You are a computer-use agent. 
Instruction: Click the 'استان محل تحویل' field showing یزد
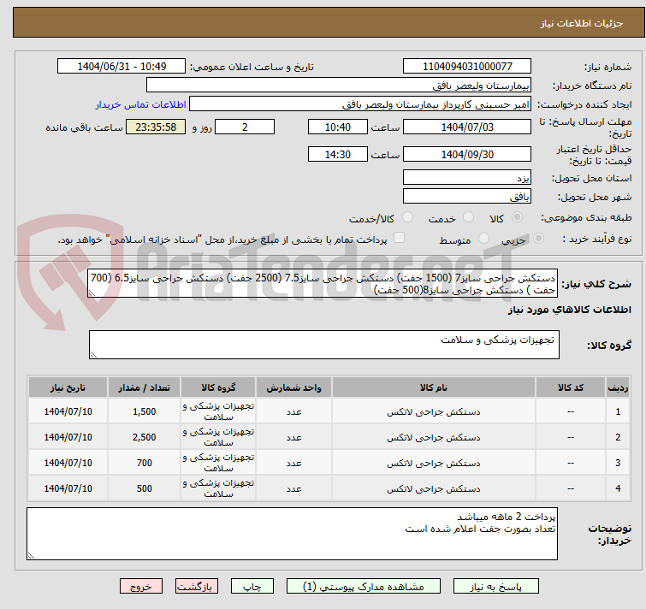468,178
